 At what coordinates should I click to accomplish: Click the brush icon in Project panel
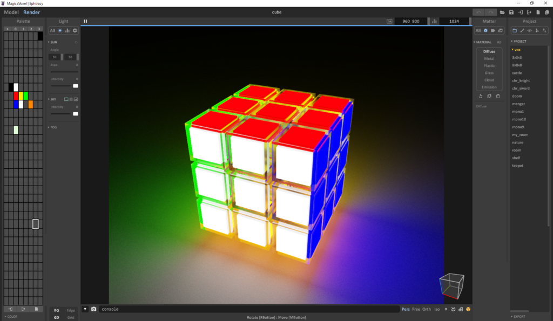522,31
